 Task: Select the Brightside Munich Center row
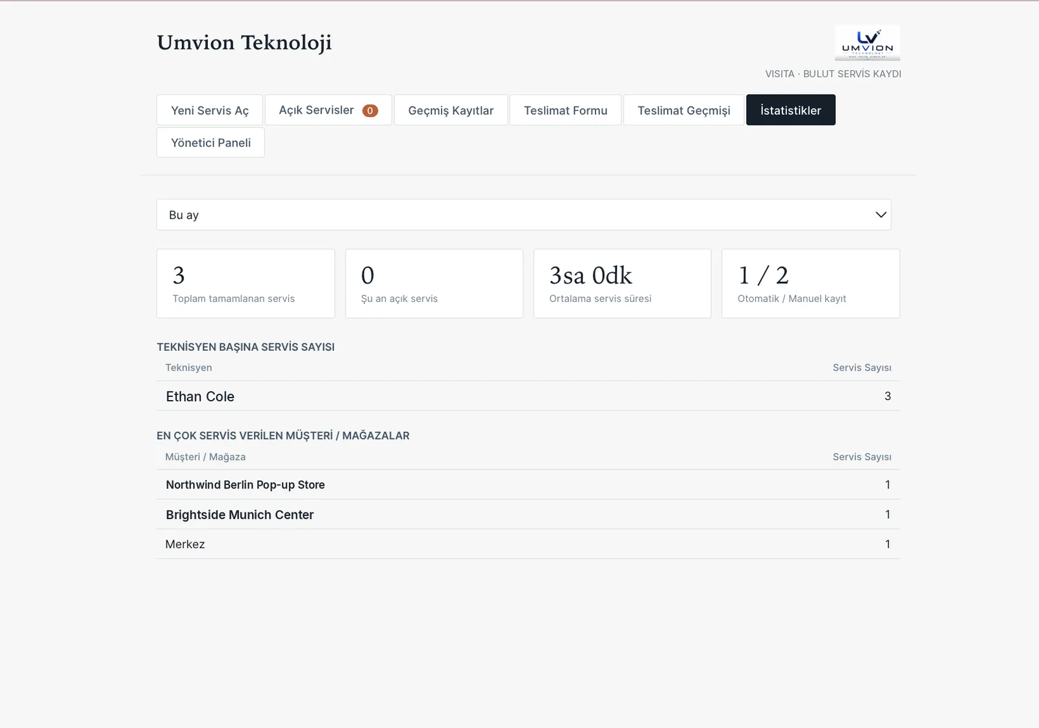(x=528, y=514)
